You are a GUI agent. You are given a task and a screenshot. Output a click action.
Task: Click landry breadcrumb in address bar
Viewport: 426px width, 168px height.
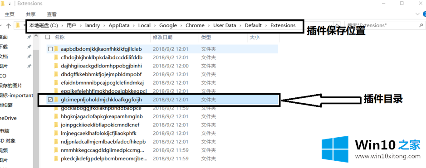93,25
